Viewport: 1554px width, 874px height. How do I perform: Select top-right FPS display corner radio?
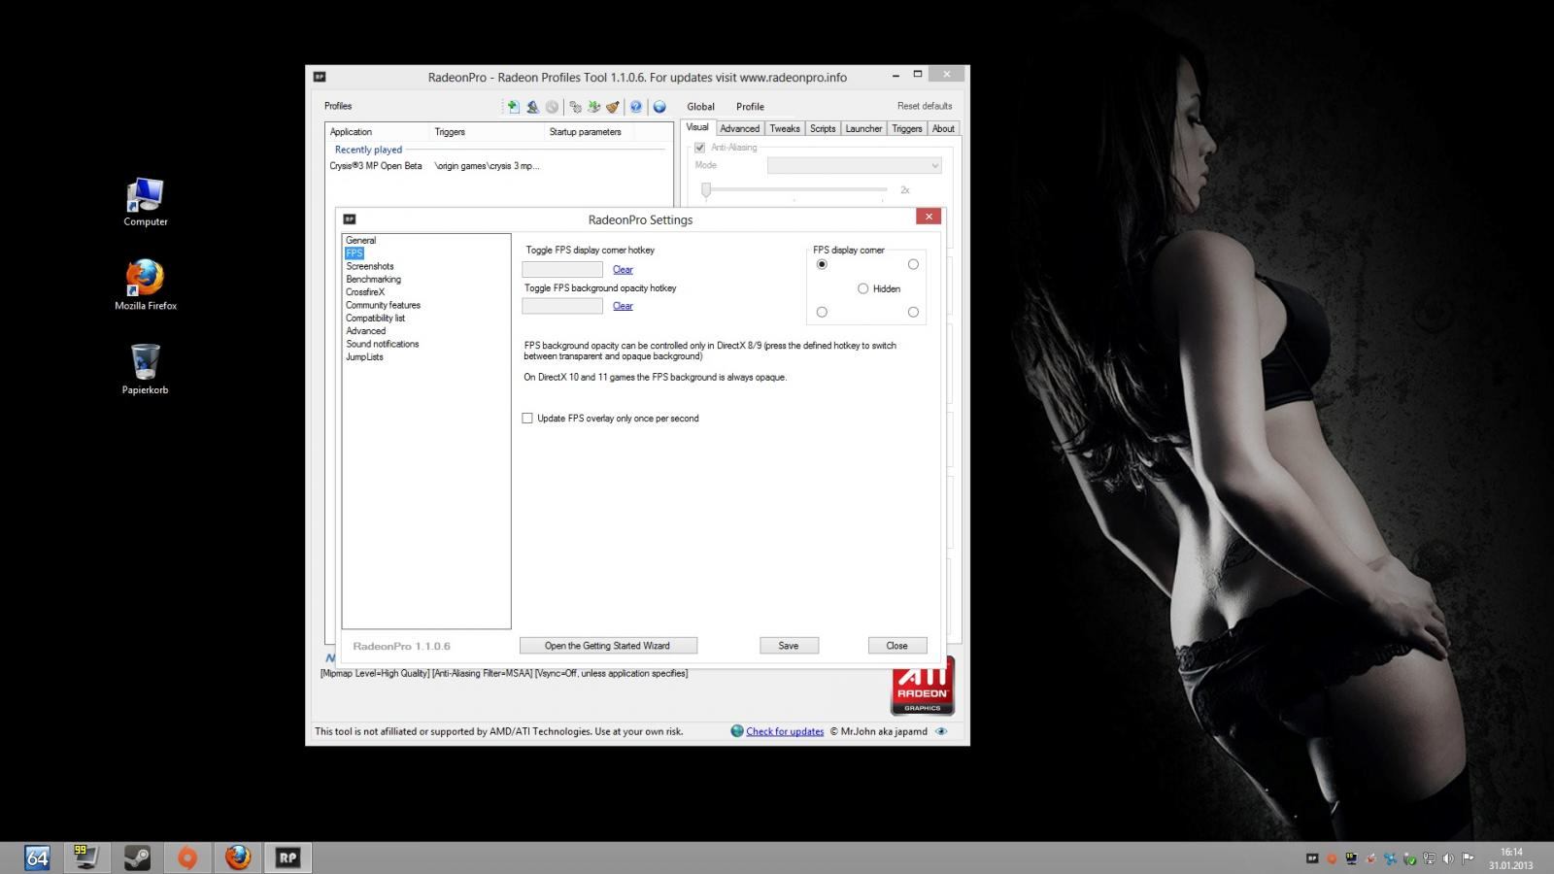[x=913, y=264]
